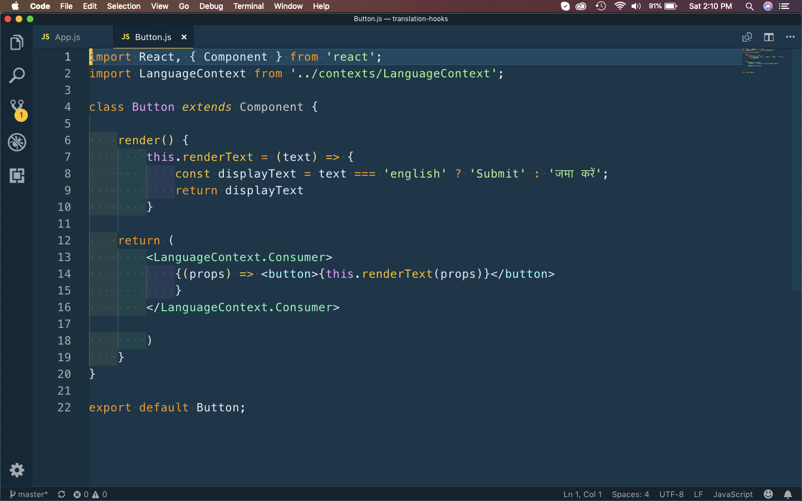Screen dimensions: 802x501
Task: Open the File menu
Action: click(x=66, y=6)
